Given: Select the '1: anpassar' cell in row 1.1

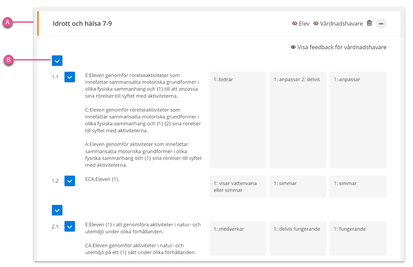Looking at the screenshot, I should (358, 120).
